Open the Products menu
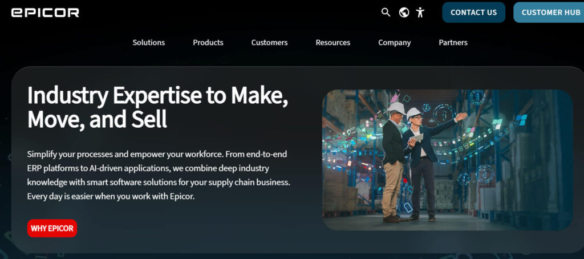Screen dimensions: 584x259 coord(208,42)
